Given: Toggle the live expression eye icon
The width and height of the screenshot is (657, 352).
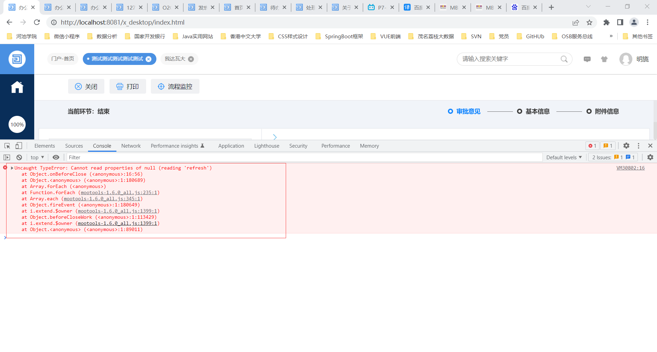Looking at the screenshot, I should click(x=56, y=157).
